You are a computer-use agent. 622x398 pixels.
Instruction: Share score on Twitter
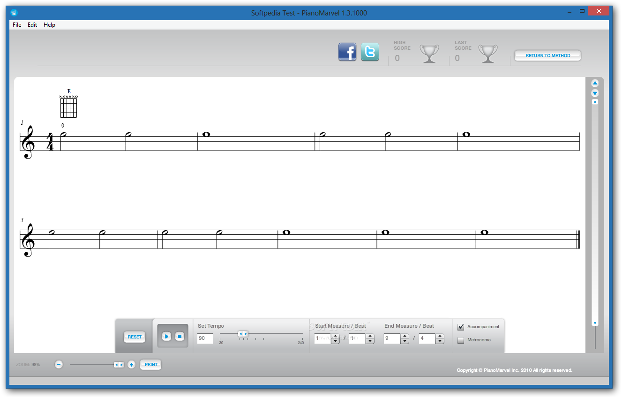pos(370,52)
